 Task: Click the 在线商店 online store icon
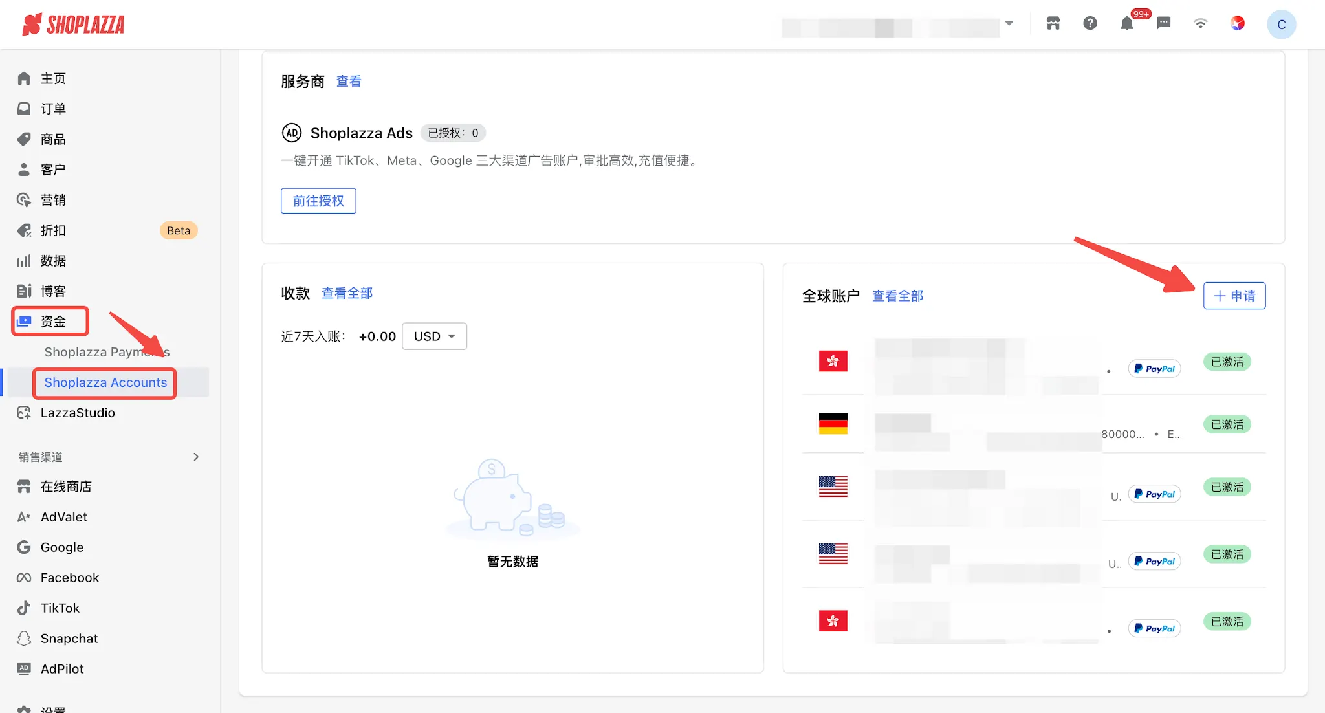tap(24, 487)
